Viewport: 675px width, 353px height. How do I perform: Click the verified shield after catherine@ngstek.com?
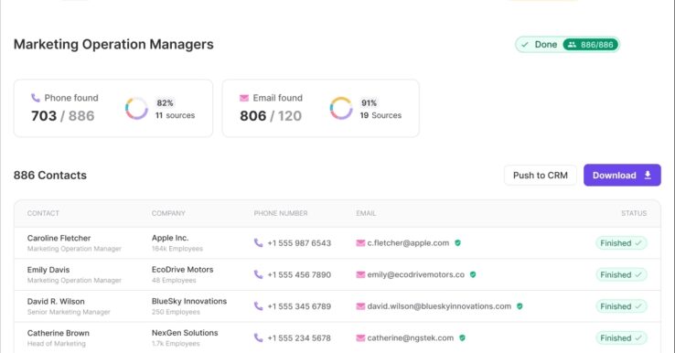[x=462, y=338]
